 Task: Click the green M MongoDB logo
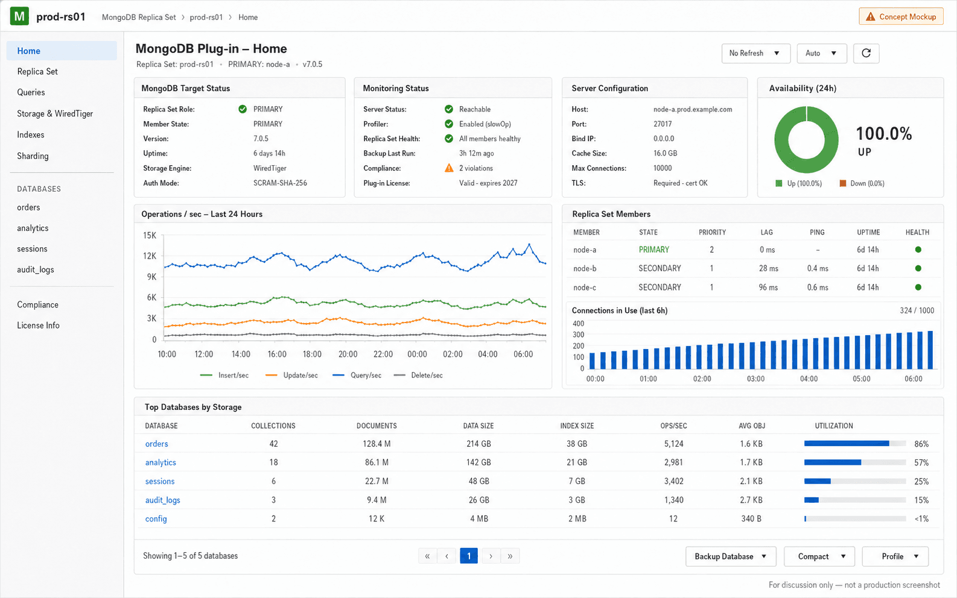19,16
